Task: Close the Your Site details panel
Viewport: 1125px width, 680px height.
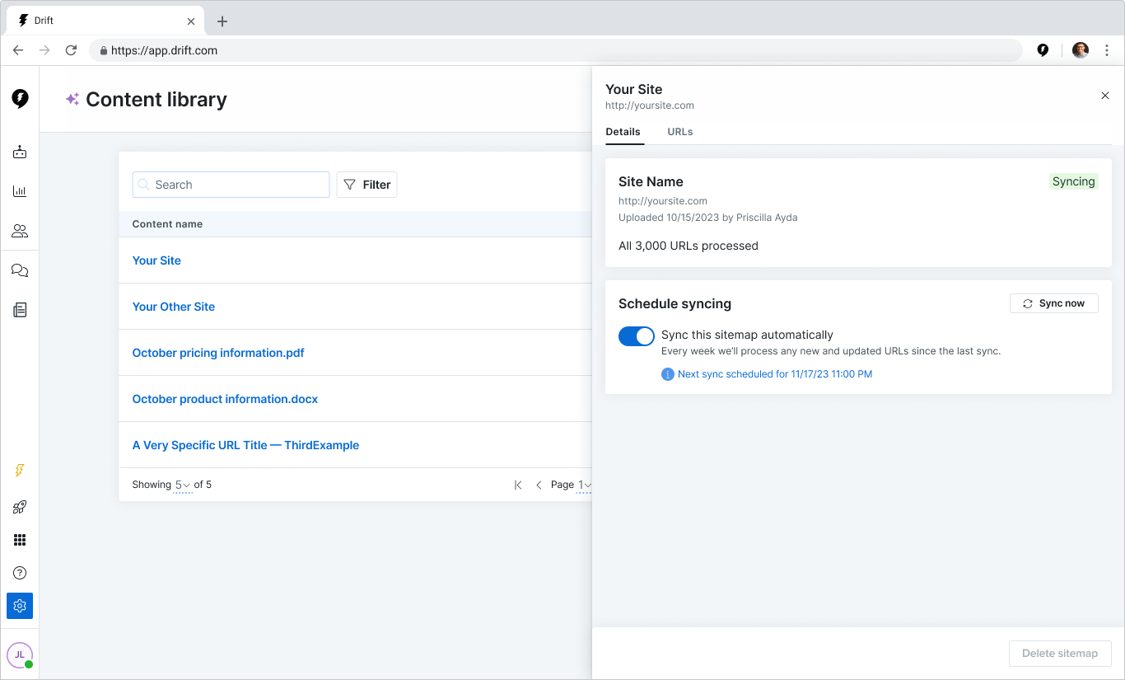Action: (1105, 96)
